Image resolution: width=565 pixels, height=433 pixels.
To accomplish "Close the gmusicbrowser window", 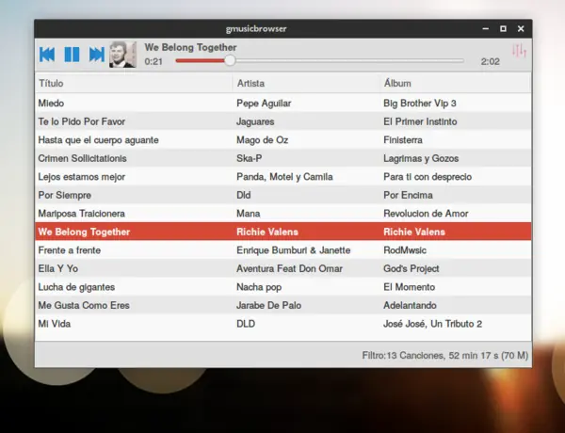I will tap(521, 28).
